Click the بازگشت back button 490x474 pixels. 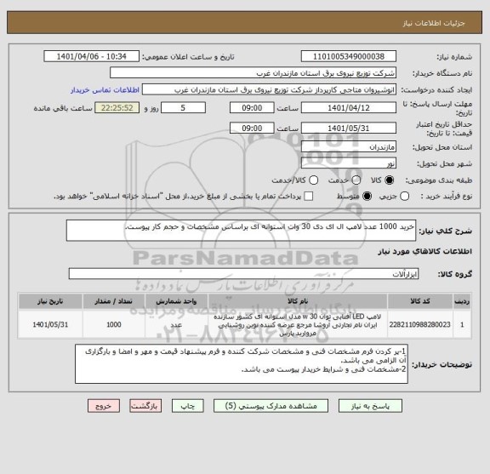click(145, 406)
